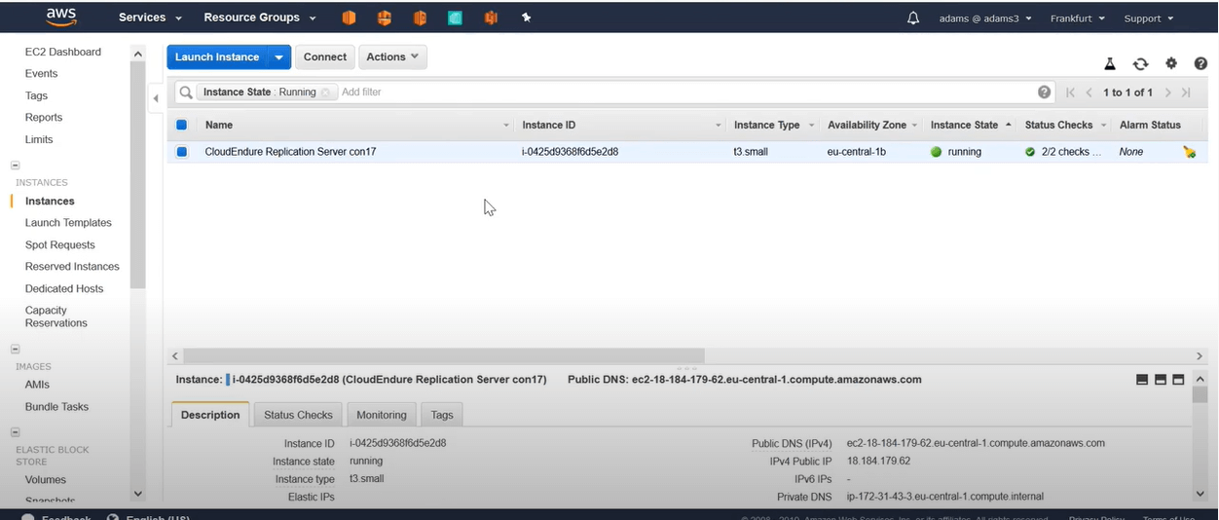Click the sidebar vertical scrollbar

click(137, 175)
